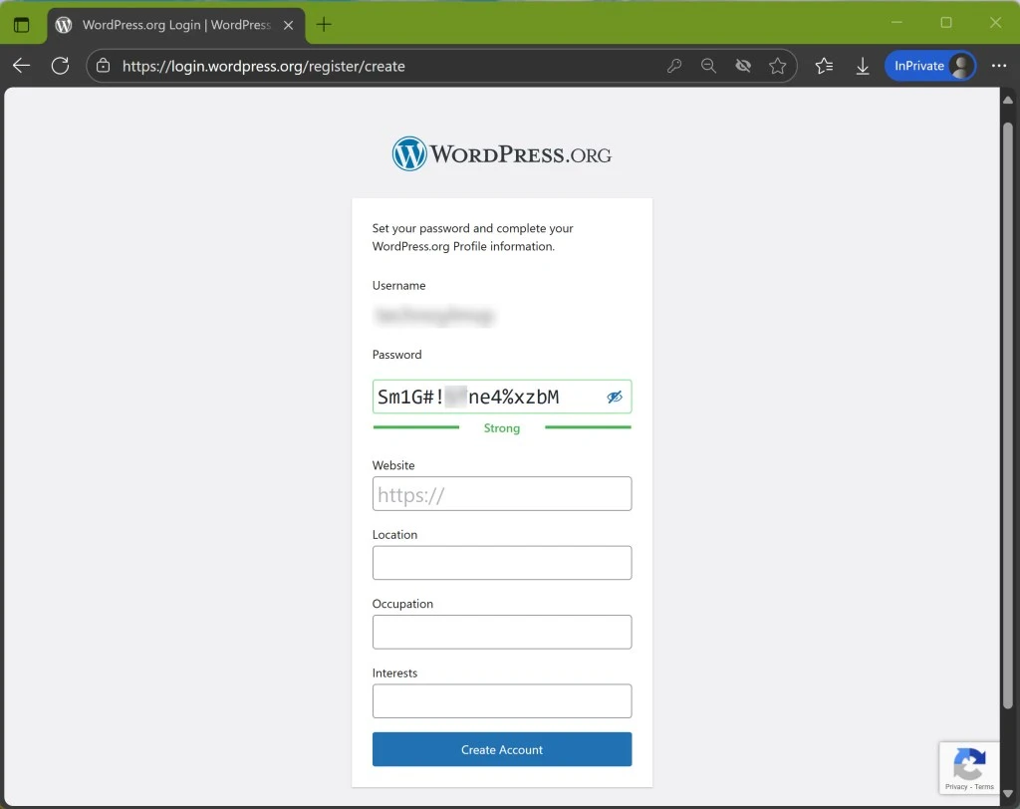Click the zoom out magnifier icon

[708, 66]
